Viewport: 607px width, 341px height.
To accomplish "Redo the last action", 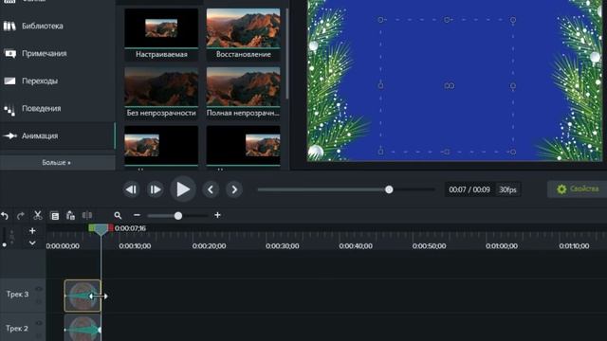I will pos(21,215).
